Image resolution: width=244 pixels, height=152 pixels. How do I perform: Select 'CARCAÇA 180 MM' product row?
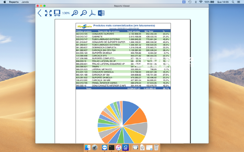click(x=123, y=80)
